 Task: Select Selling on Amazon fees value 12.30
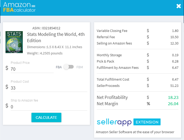(x=174, y=43)
